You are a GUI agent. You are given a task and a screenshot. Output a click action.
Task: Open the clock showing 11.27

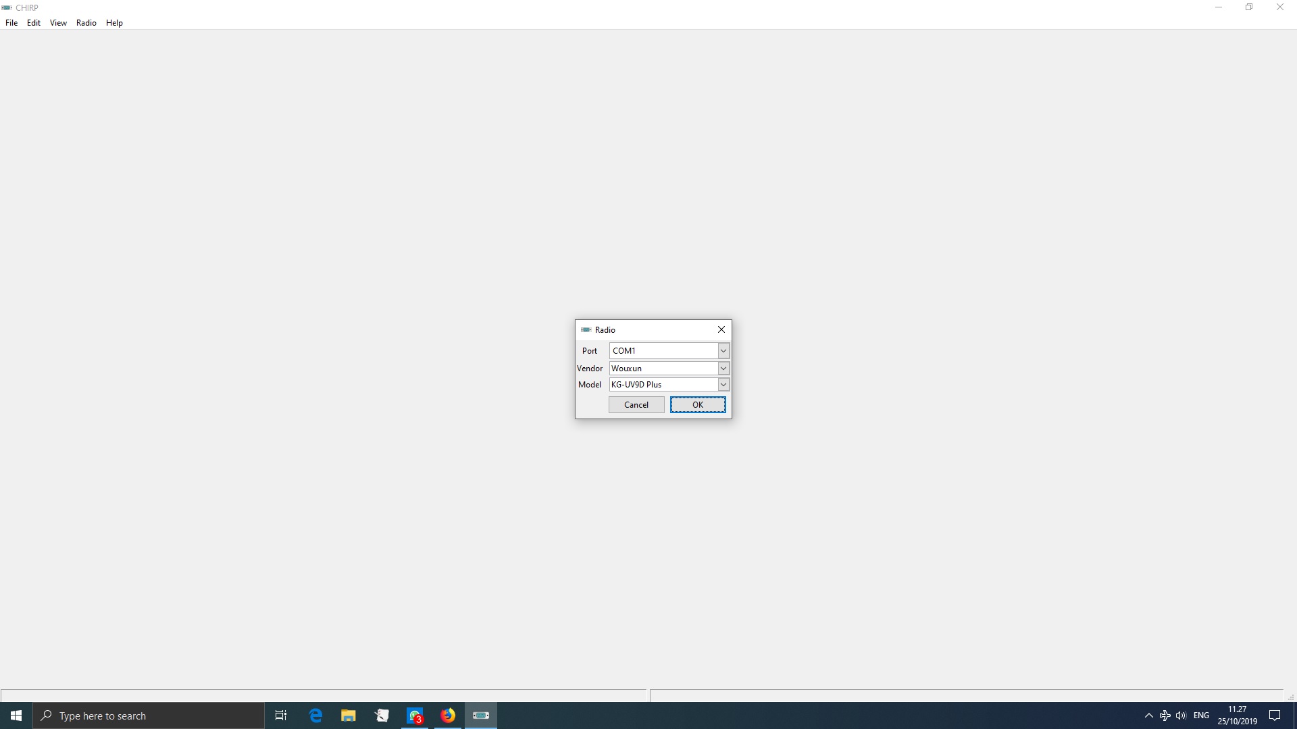pos(1237,715)
